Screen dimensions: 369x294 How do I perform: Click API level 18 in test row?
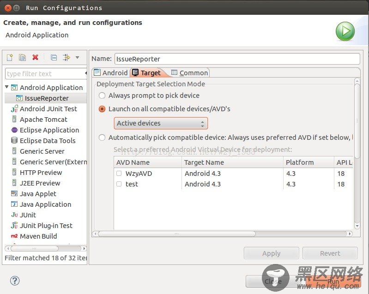click(x=341, y=184)
